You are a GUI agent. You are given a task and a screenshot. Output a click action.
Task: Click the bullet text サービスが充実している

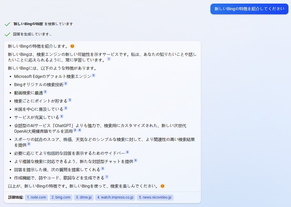(37, 117)
